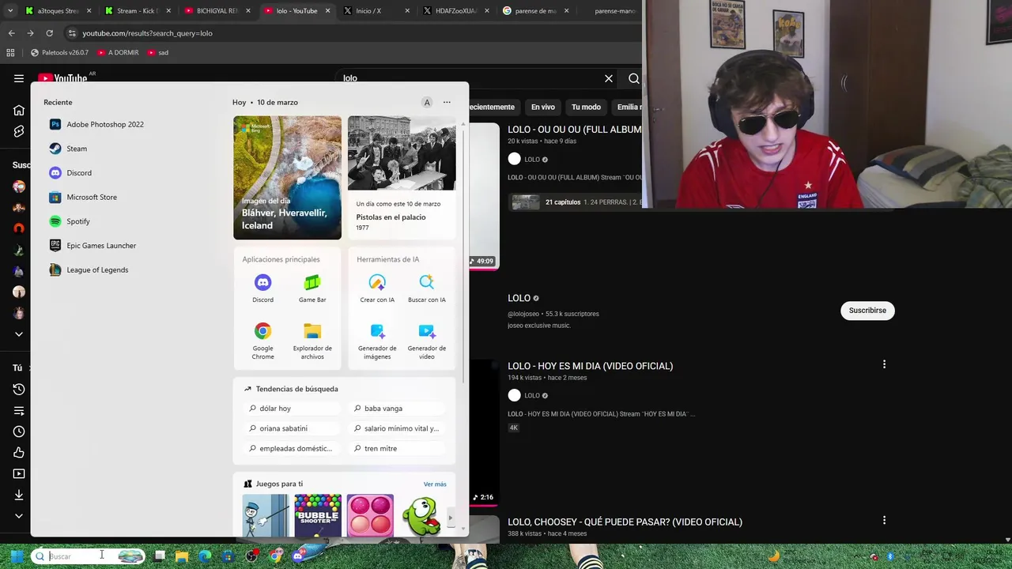Open OBS Studio from taskbar
This screenshot has width=1012, height=569.
251,556
